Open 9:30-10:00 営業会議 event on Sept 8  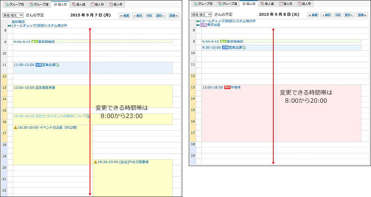pyautogui.click(x=281, y=48)
